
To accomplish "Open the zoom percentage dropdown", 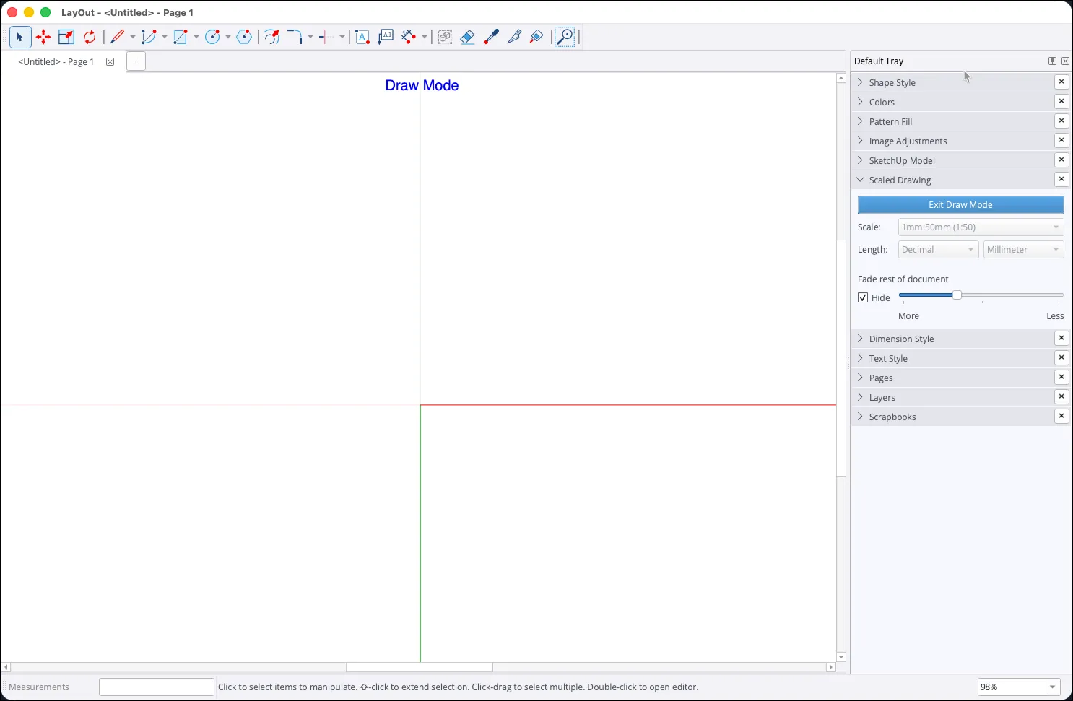I will coord(1052,687).
